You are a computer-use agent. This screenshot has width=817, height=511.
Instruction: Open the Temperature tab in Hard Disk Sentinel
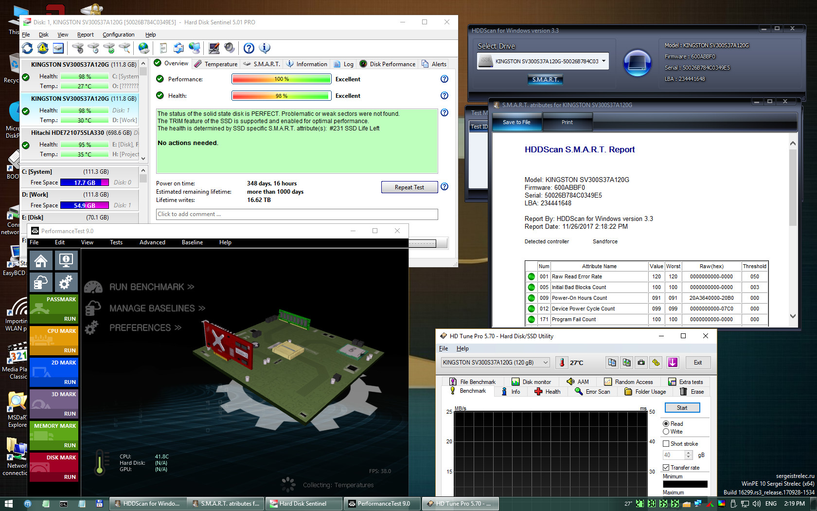coord(216,64)
